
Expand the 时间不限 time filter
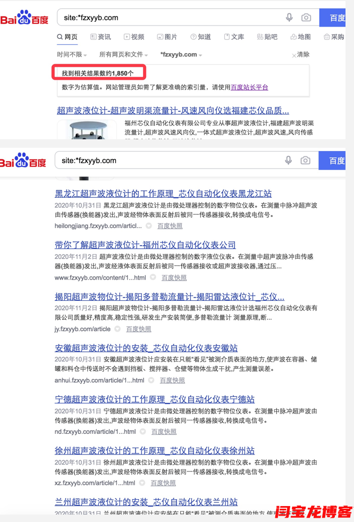(72, 55)
